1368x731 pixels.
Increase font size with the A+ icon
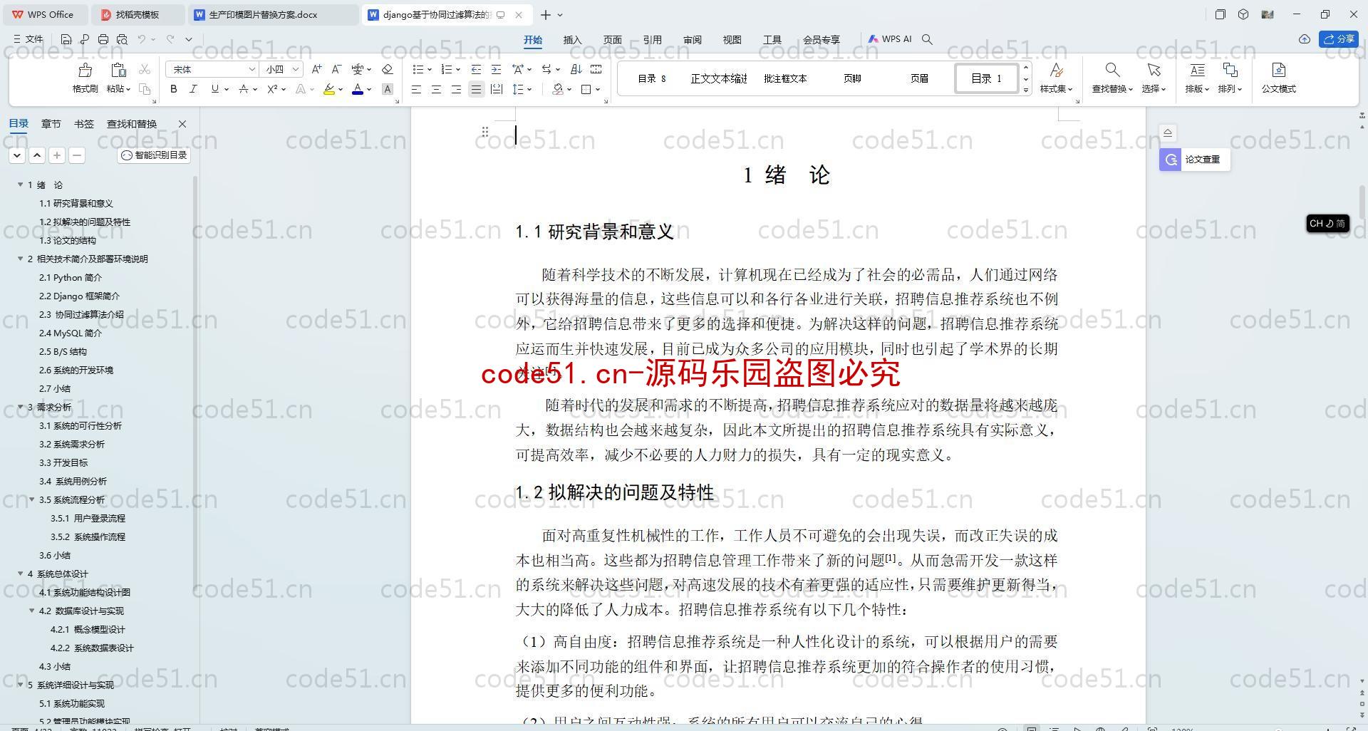pyautogui.click(x=317, y=69)
